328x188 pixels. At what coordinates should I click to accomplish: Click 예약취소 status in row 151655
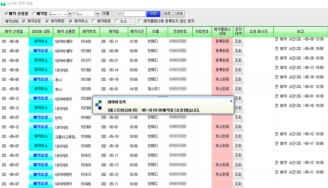coord(41,146)
